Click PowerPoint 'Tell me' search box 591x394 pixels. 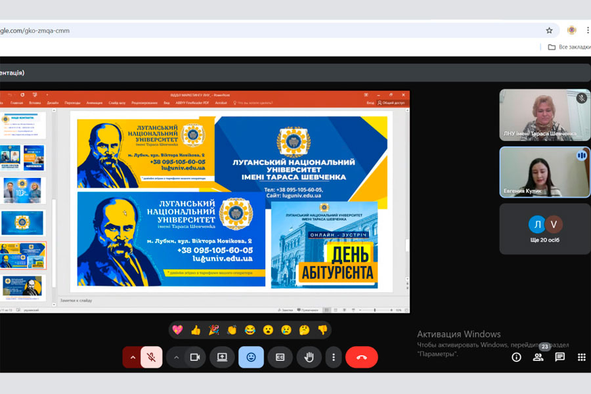pyautogui.click(x=253, y=102)
